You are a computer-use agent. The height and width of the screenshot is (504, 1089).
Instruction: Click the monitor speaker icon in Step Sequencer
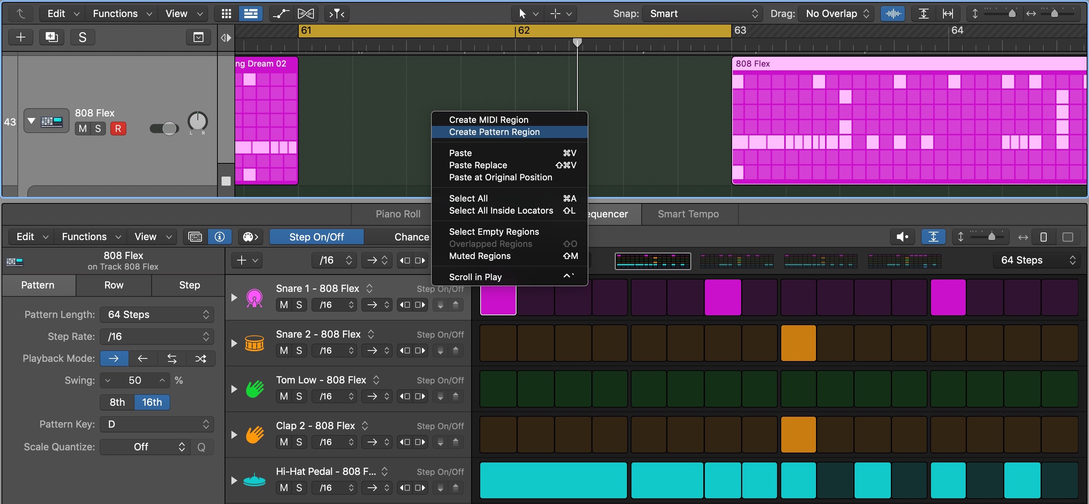[x=903, y=236]
